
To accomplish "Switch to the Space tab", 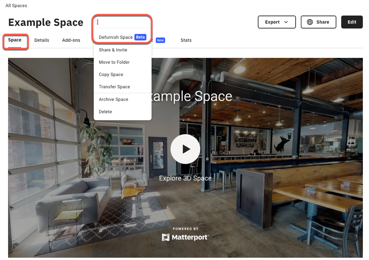I will point(15,40).
